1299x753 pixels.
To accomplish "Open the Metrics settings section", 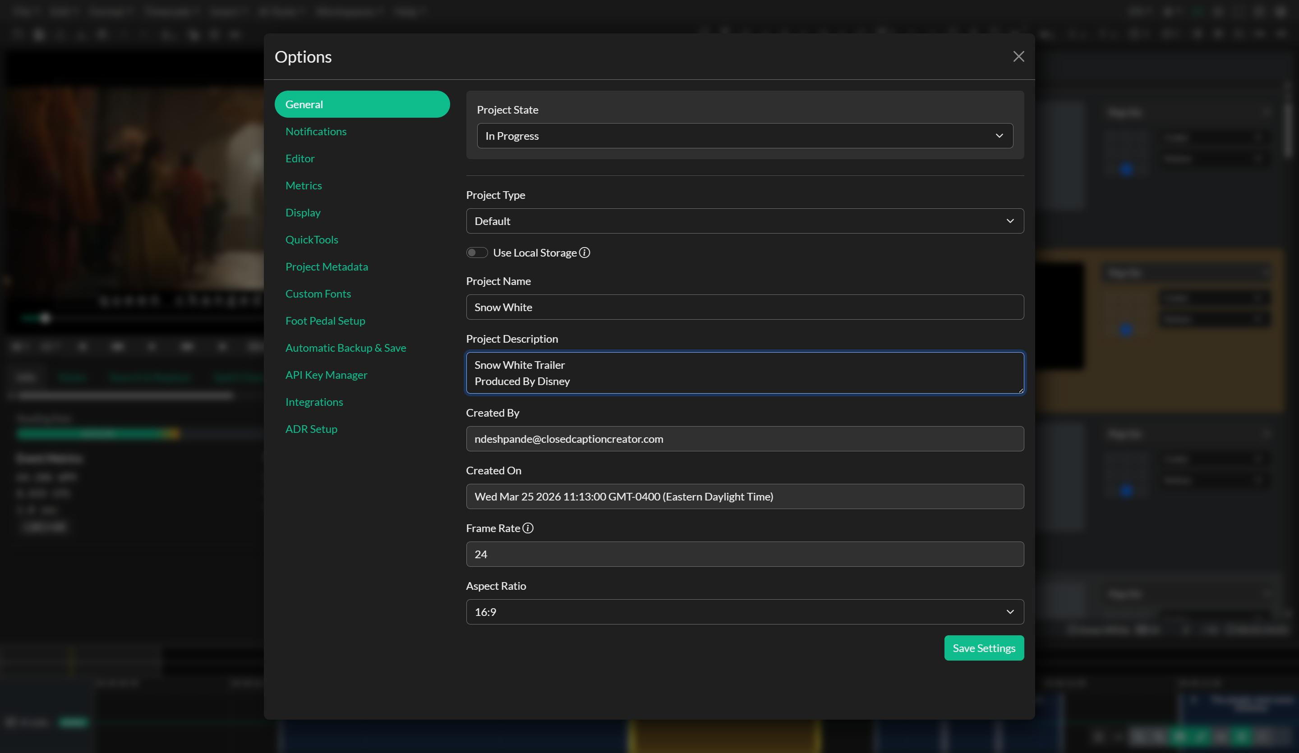I will [304, 185].
